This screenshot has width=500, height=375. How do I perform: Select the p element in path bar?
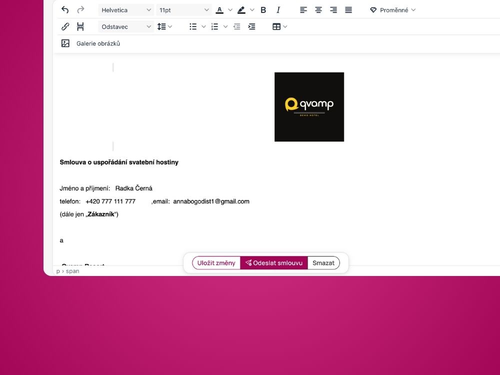[x=58, y=271]
